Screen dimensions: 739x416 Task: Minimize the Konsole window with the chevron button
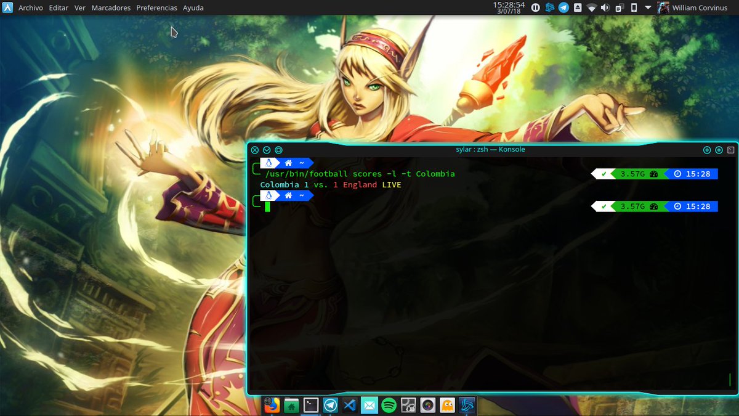[267, 150]
